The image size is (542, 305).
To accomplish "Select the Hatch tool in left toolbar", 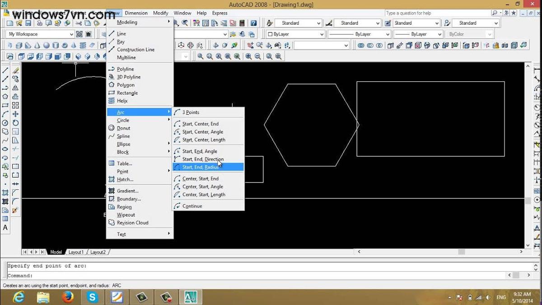I will [5, 192].
